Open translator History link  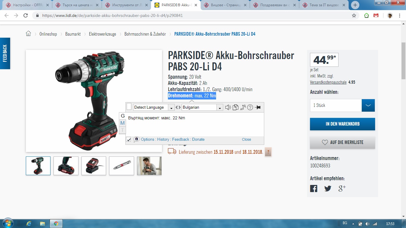163,139
